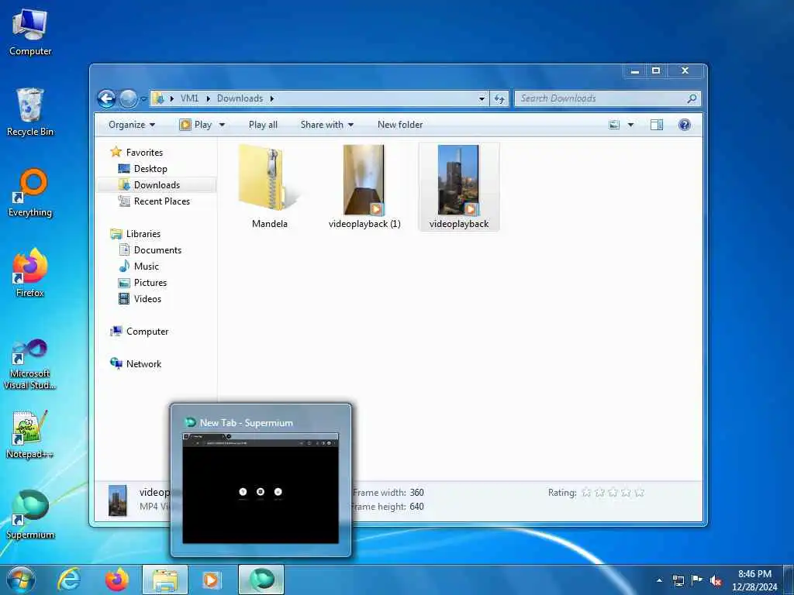Click the taskbar clock showing 8:46 PM
This screenshot has height=595, width=794.
(x=754, y=580)
